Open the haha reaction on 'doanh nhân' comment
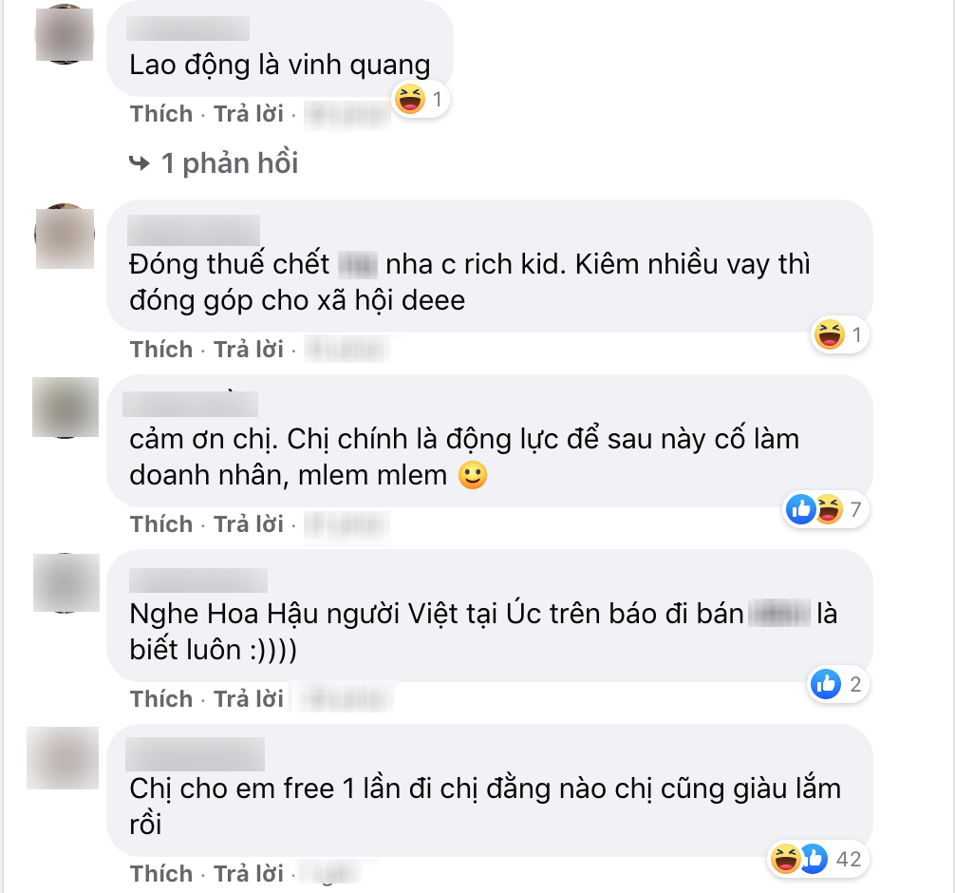Image resolution: width=955 pixels, height=893 pixels. point(830,509)
